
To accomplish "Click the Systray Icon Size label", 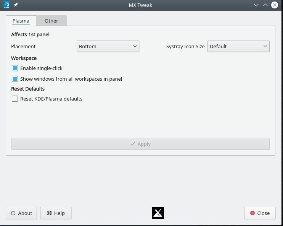I will coord(185,46).
